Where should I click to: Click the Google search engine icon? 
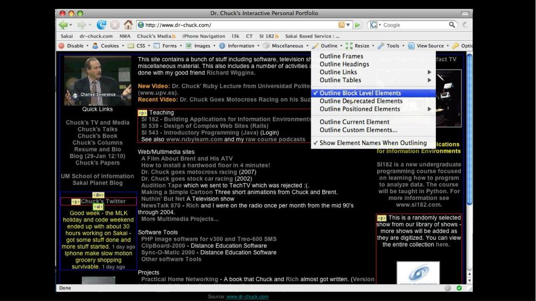374,25
